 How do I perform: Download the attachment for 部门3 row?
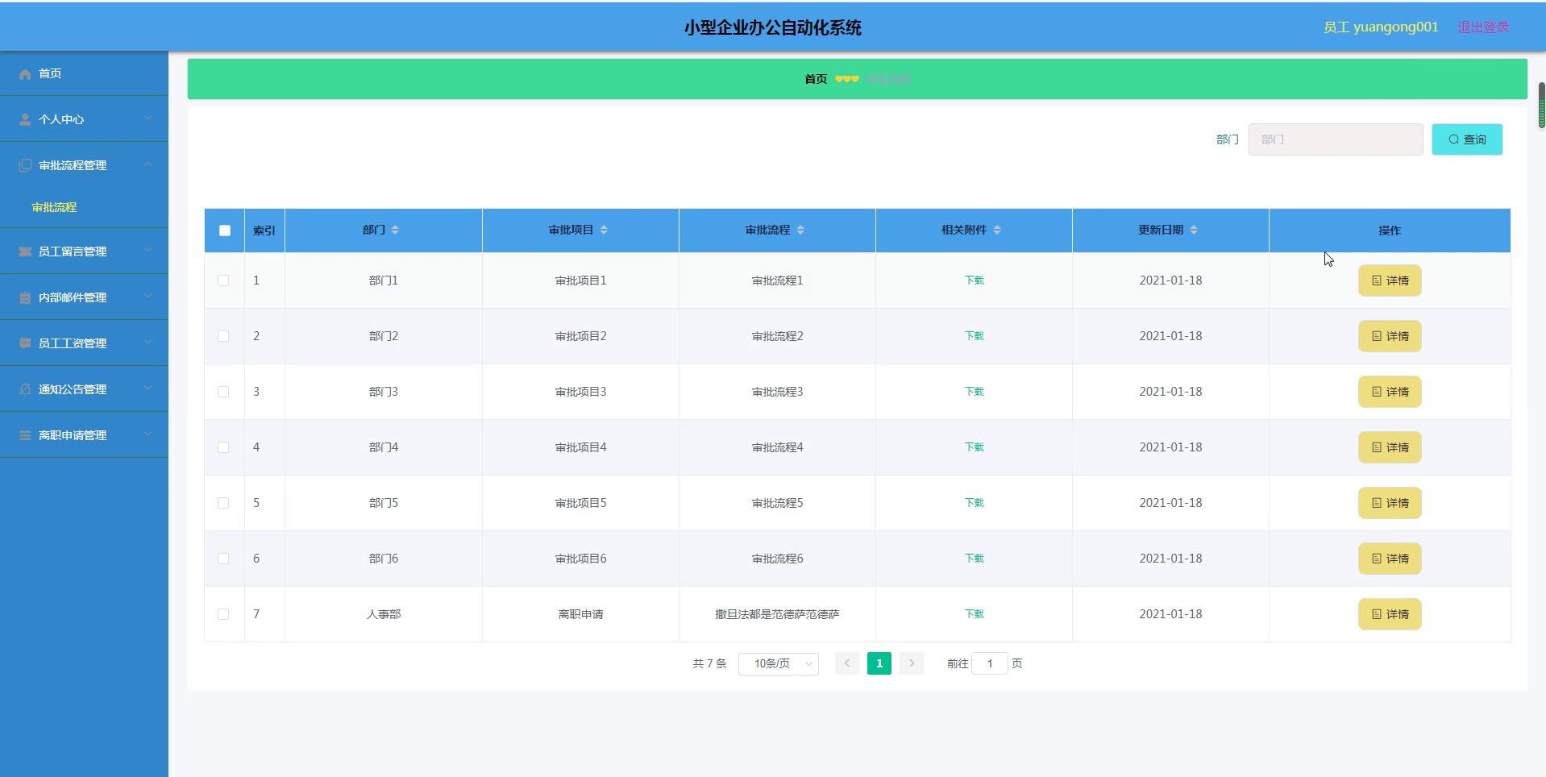(x=974, y=392)
